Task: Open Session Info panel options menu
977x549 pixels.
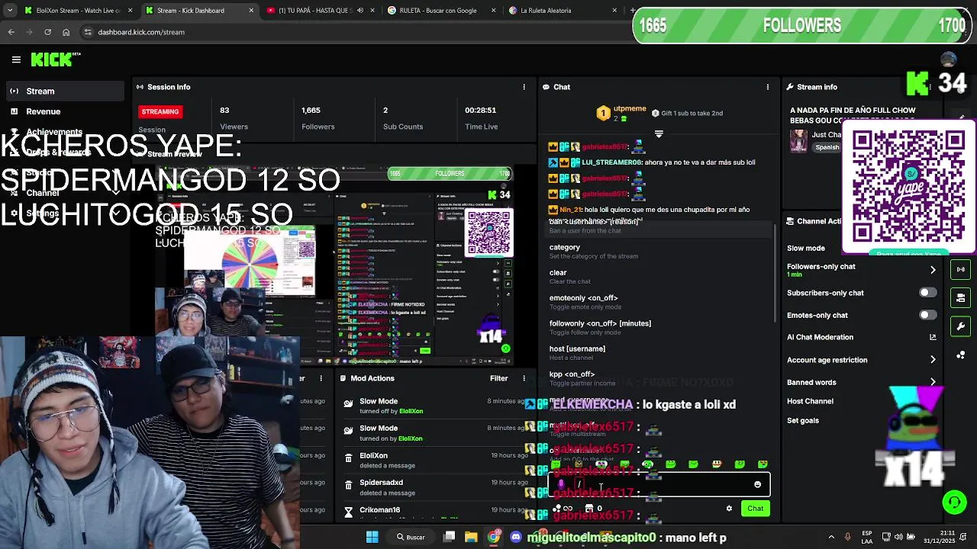Action: click(x=524, y=87)
